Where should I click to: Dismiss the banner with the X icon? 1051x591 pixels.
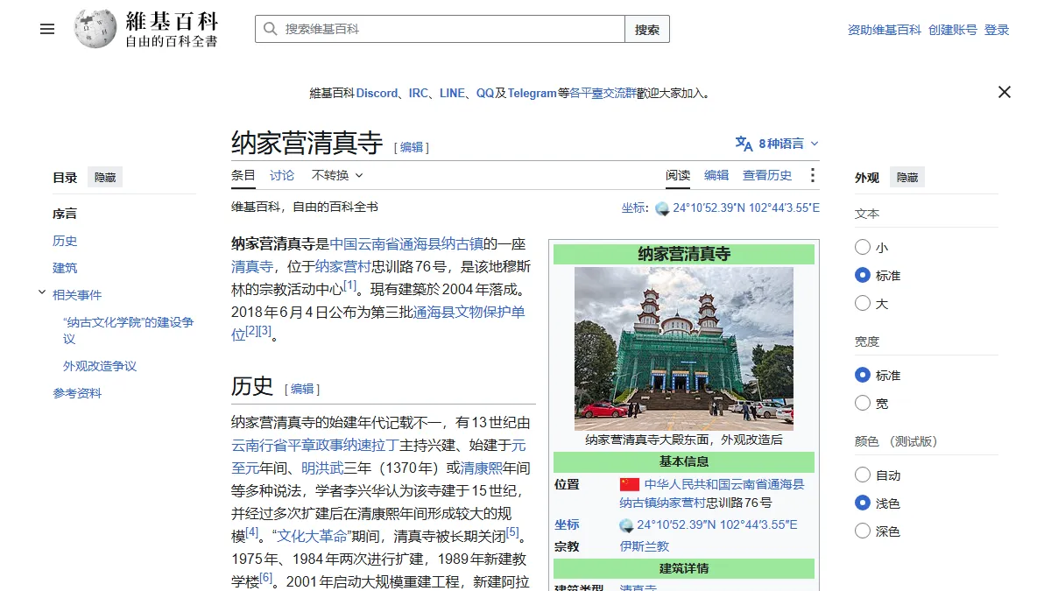1005,92
